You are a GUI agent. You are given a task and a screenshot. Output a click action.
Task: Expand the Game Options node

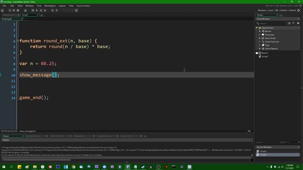(260, 49)
